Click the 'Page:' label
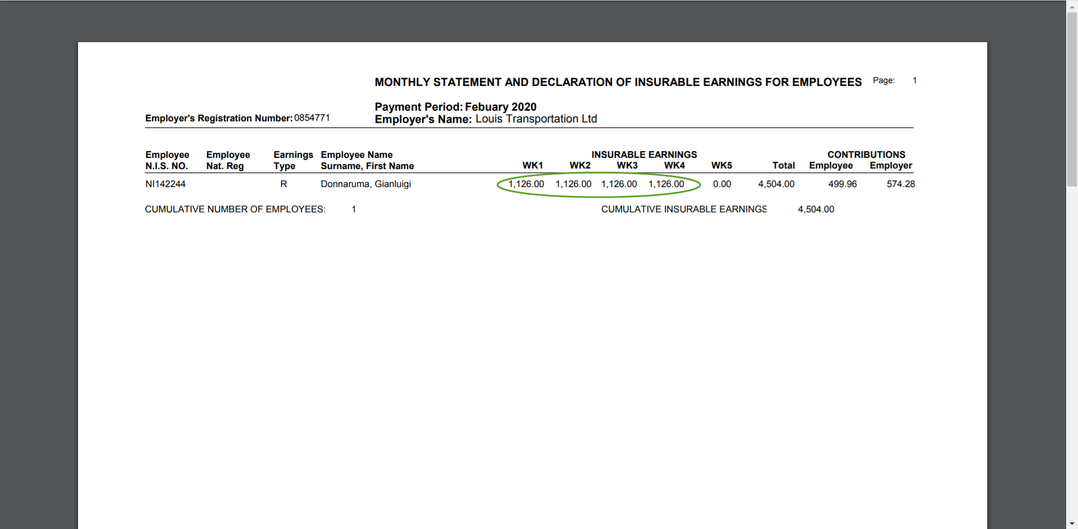 pos(884,80)
